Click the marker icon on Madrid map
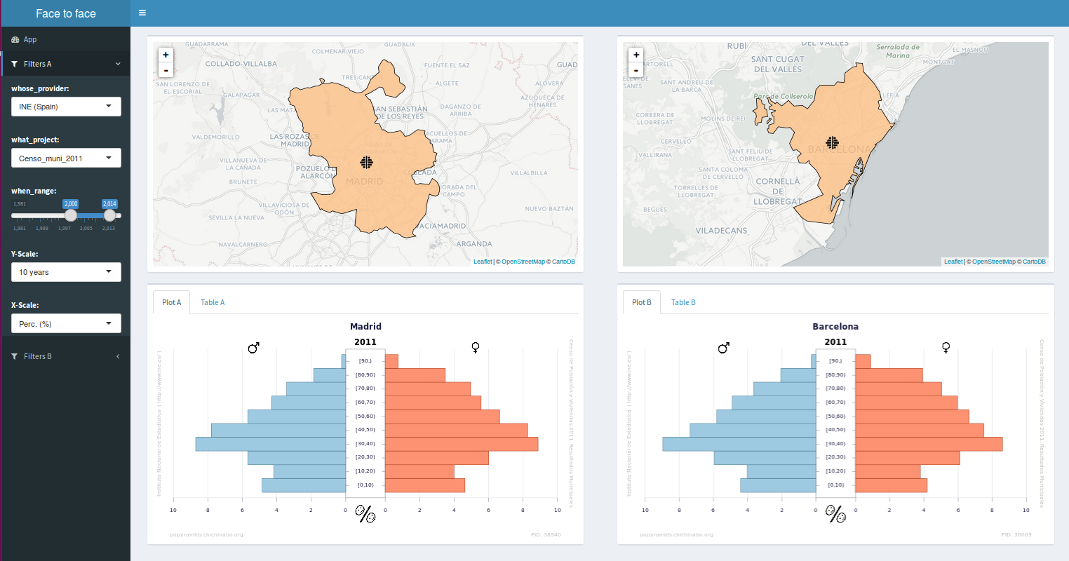 [x=366, y=163]
